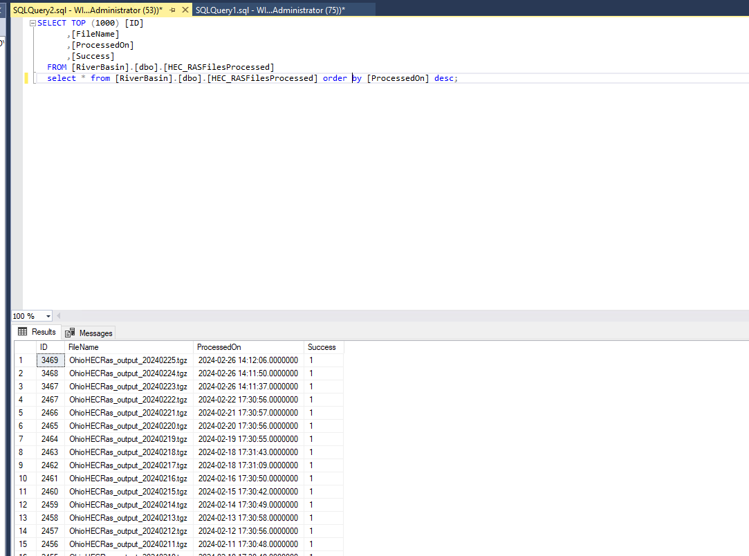Select the cell with ID 2467
Viewport: 749px width, 556px height.
[50, 400]
